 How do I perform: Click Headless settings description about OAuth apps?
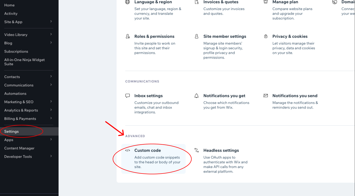pyautogui.click(x=225, y=164)
